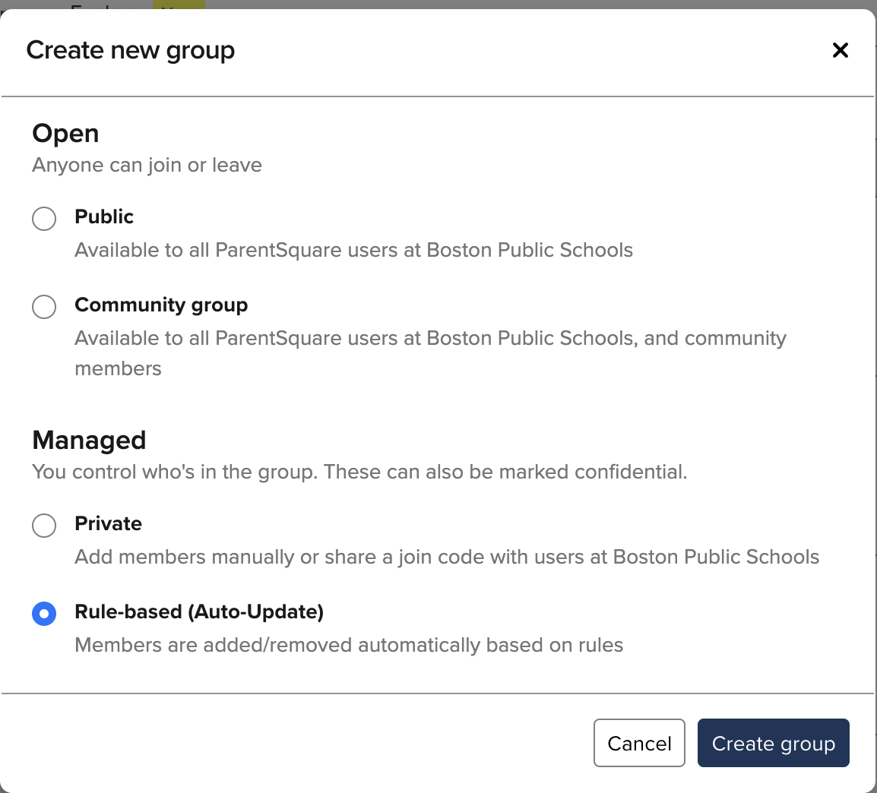
Task: Click the Create group button
Action: point(773,743)
